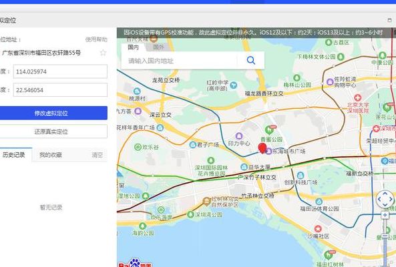
Task: Click the 福龙路香环立交 map label
Action: tap(264, 93)
